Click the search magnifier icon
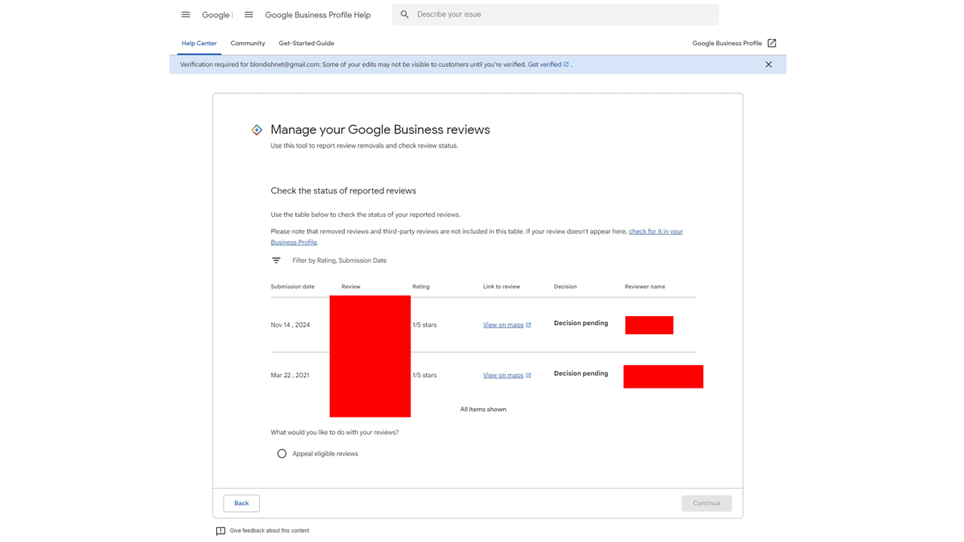Viewport: 964px width, 542px height. click(404, 14)
